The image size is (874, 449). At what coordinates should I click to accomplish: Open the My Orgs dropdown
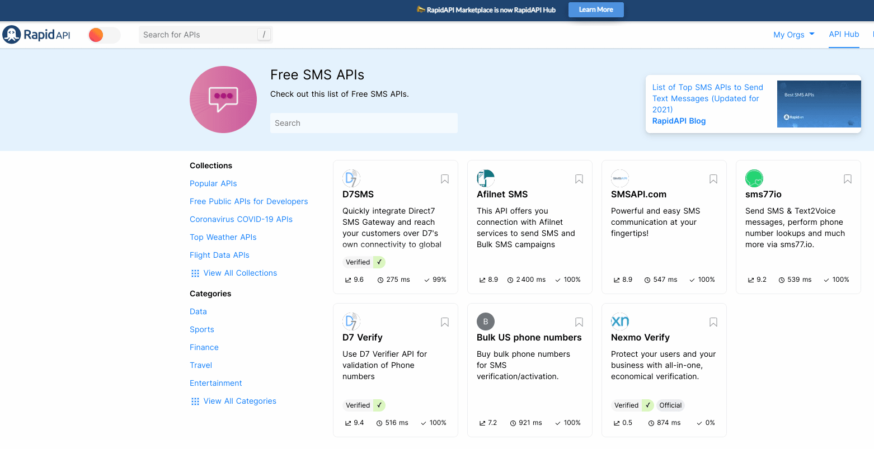pos(794,35)
